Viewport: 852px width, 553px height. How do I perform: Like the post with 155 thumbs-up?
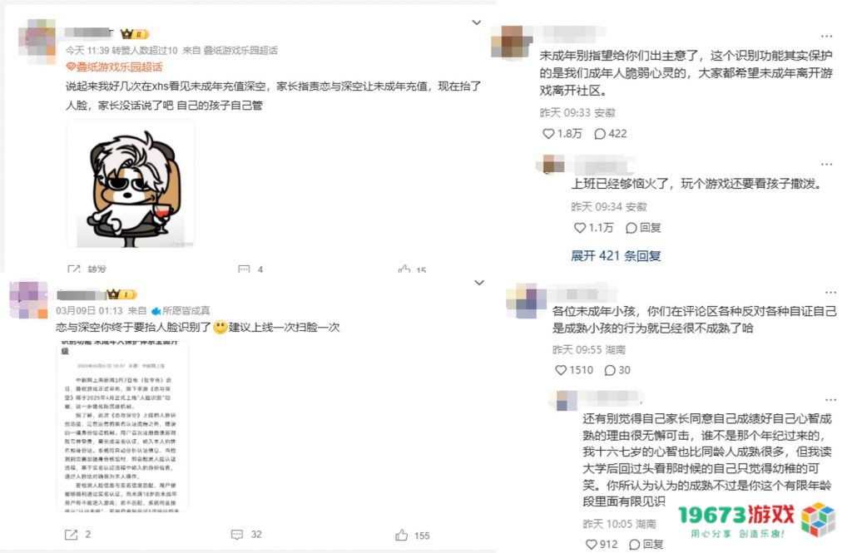pyautogui.click(x=402, y=535)
